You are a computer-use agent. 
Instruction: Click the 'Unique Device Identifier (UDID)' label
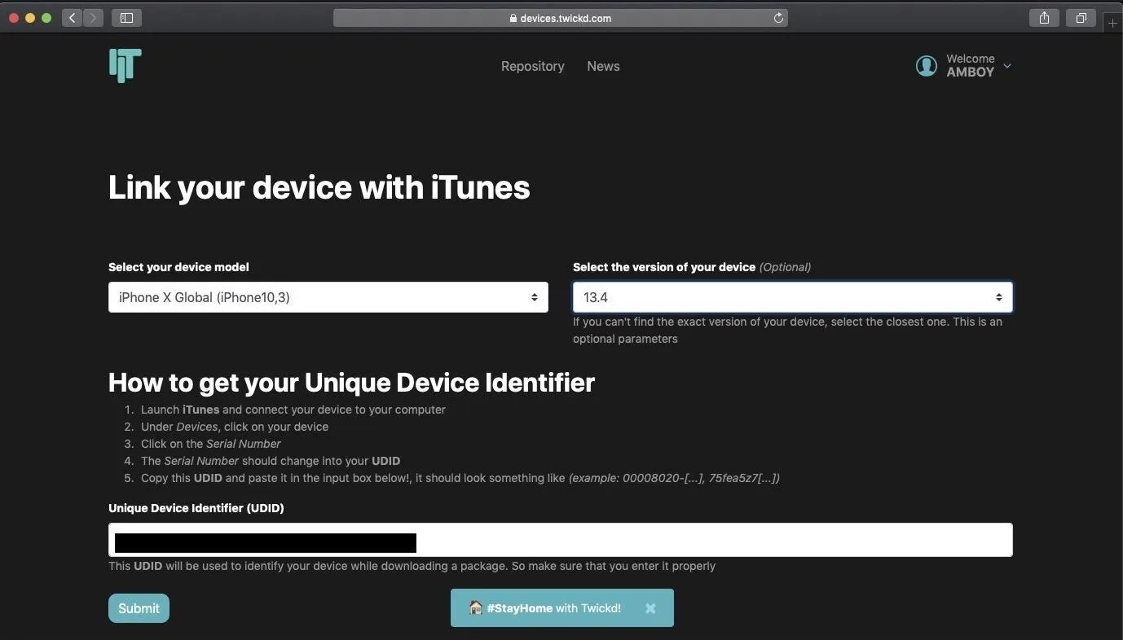coord(196,508)
